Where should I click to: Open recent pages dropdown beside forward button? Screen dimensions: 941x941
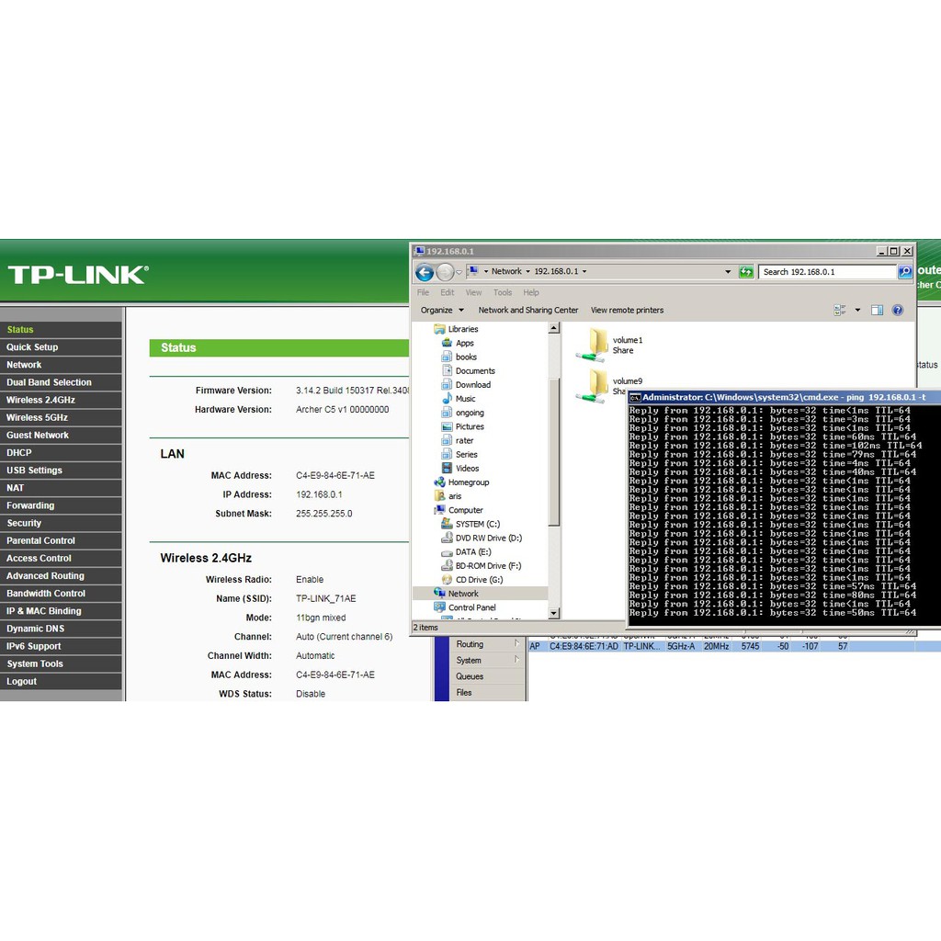459,272
